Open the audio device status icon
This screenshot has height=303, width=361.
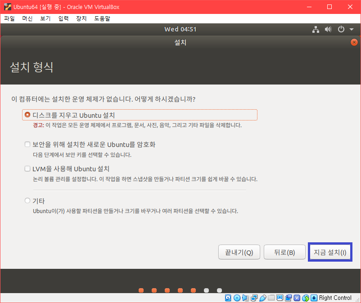tap(245, 298)
